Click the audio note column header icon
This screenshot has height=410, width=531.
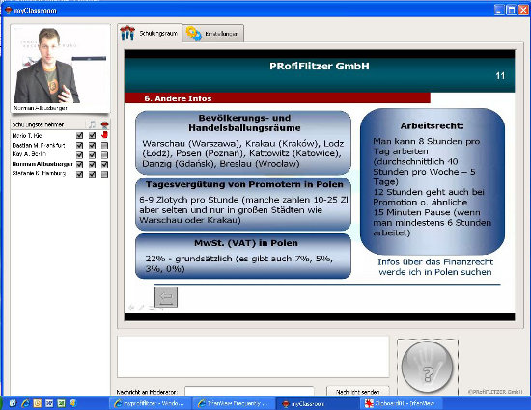[x=92, y=124]
